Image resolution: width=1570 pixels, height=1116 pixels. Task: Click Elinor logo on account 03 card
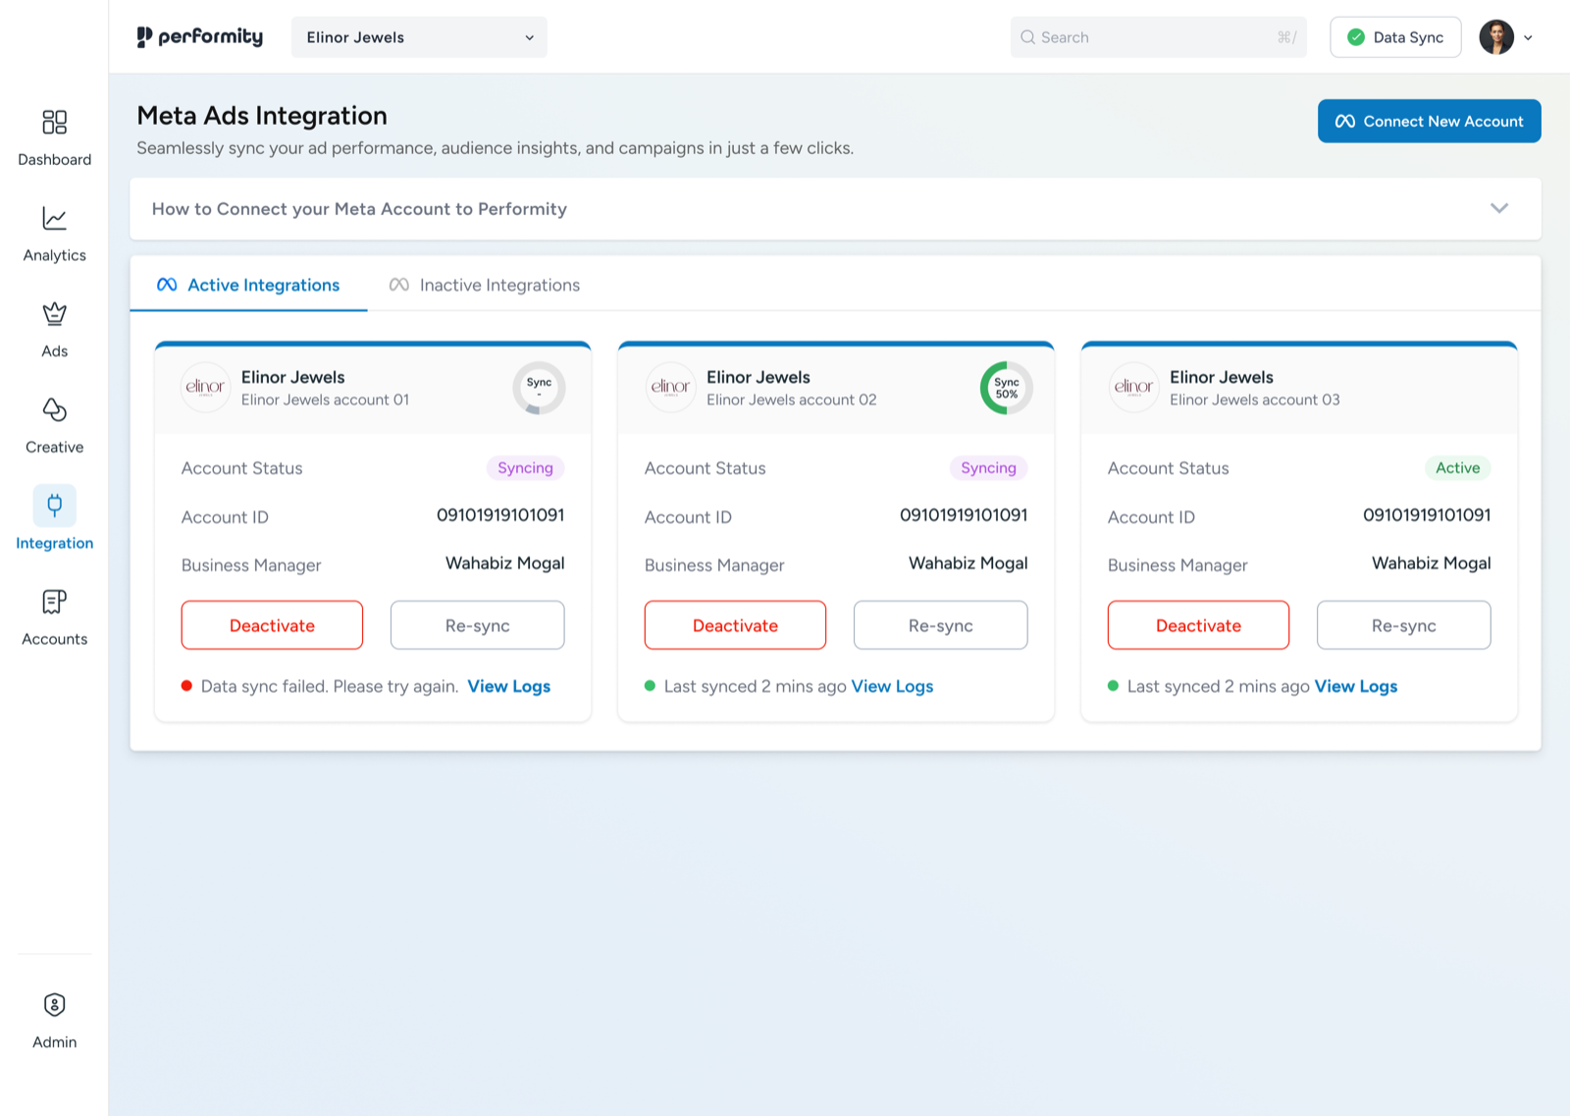[x=1133, y=387]
